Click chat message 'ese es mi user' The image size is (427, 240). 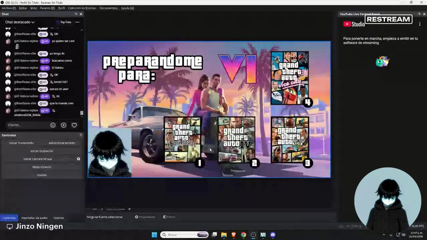(x=59, y=89)
